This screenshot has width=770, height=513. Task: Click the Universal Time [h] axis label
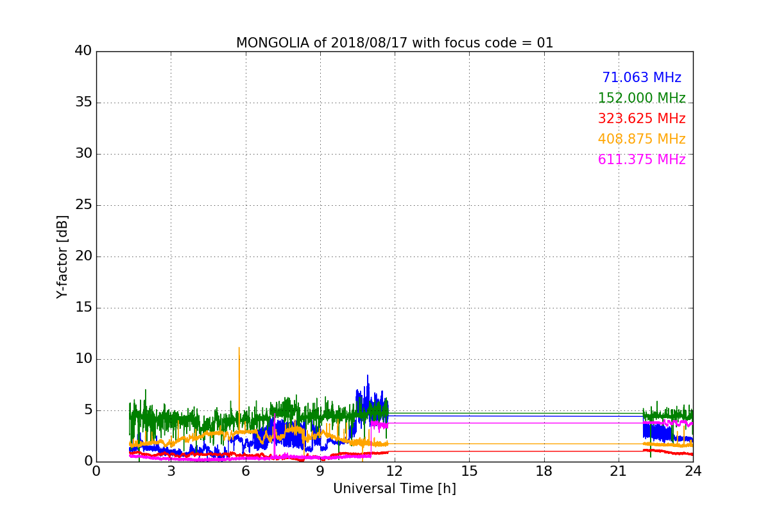coord(395,489)
